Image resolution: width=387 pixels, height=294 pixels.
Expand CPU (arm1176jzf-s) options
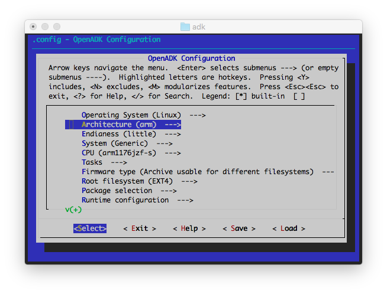[131, 153]
